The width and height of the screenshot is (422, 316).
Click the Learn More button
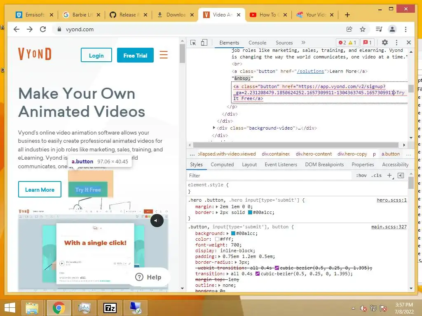40,189
